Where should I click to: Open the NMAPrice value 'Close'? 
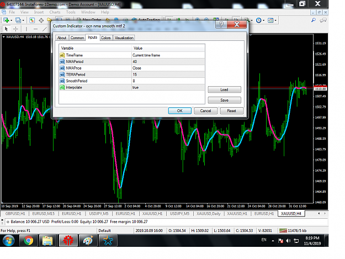[168, 68]
